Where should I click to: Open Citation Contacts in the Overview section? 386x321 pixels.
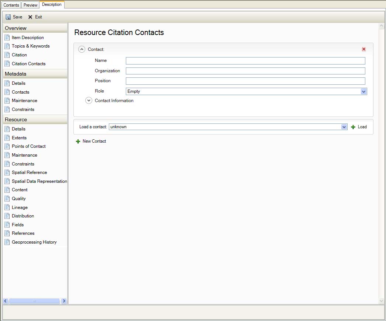(x=28, y=64)
